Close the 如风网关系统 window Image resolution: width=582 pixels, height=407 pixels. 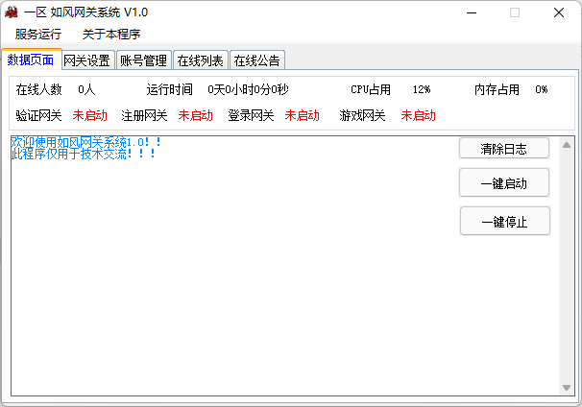coord(559,12)
